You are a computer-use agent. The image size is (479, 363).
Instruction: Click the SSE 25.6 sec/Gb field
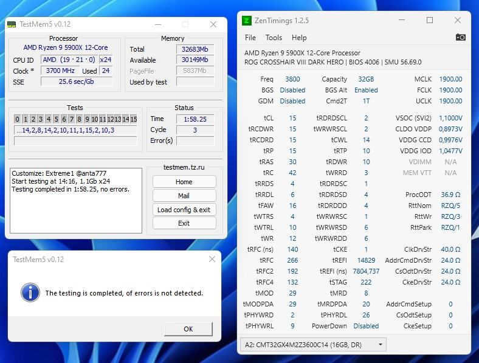click(x=77, y=81)
